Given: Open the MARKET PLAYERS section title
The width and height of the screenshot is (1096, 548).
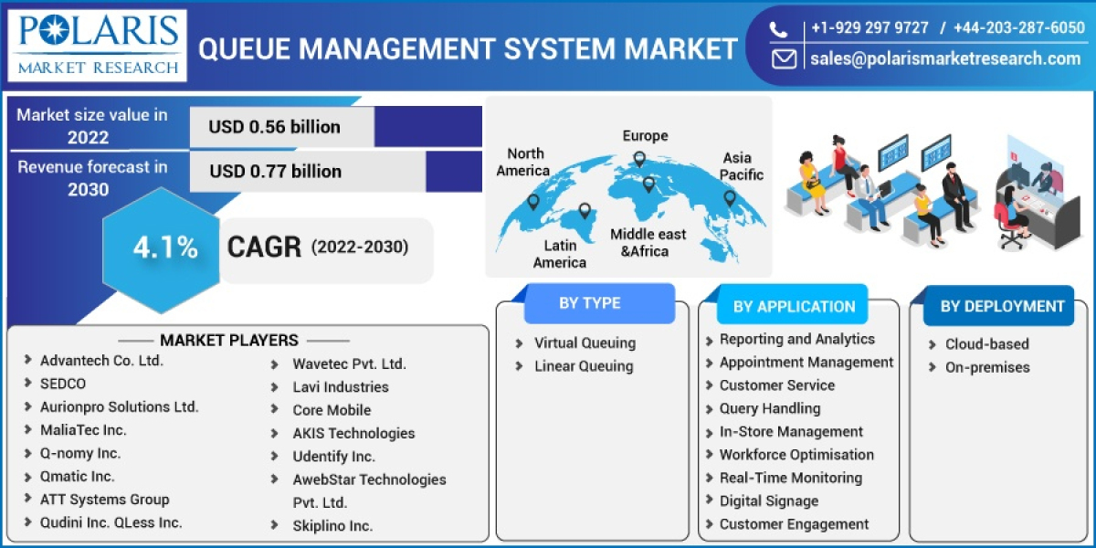Looking at the screenshot, I should pyautogui.click(x=231, y=340).
